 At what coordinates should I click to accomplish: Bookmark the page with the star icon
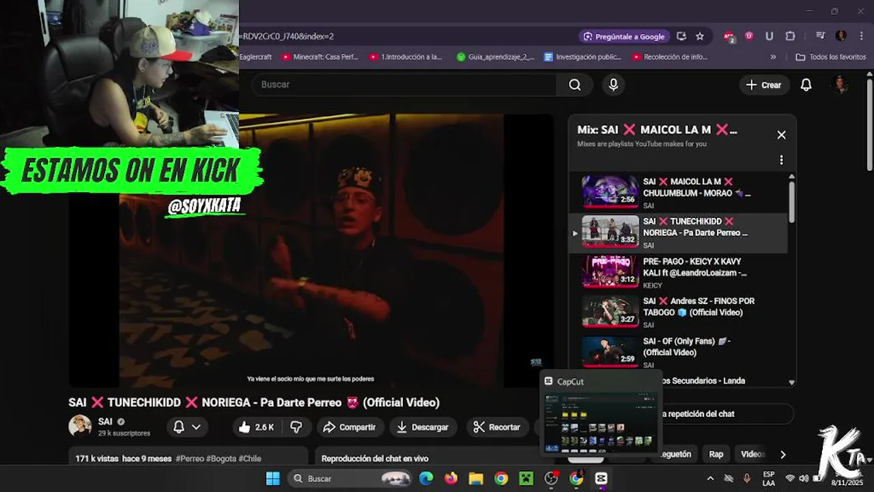[x=700, y=36]
